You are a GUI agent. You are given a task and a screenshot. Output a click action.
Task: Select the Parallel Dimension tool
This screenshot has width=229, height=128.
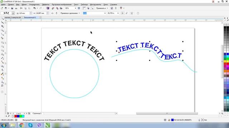coord(2,58)
